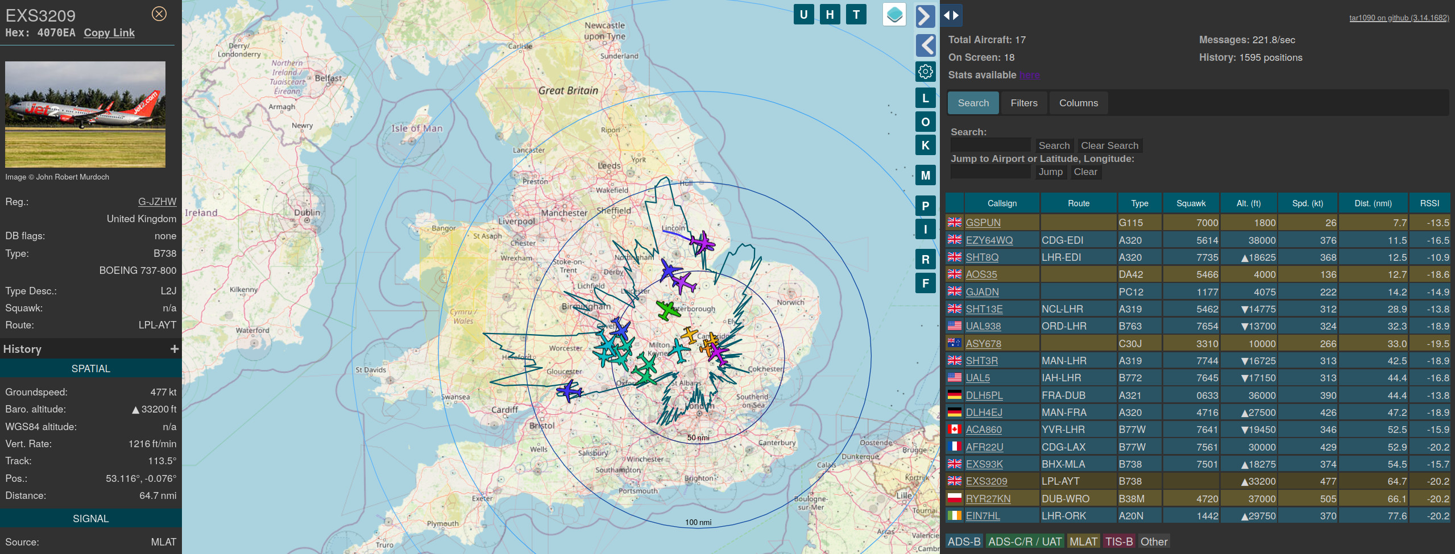The image size is (1455, 554).
Task: Toggle the K map option button
Action: click(x=926, y=145)
